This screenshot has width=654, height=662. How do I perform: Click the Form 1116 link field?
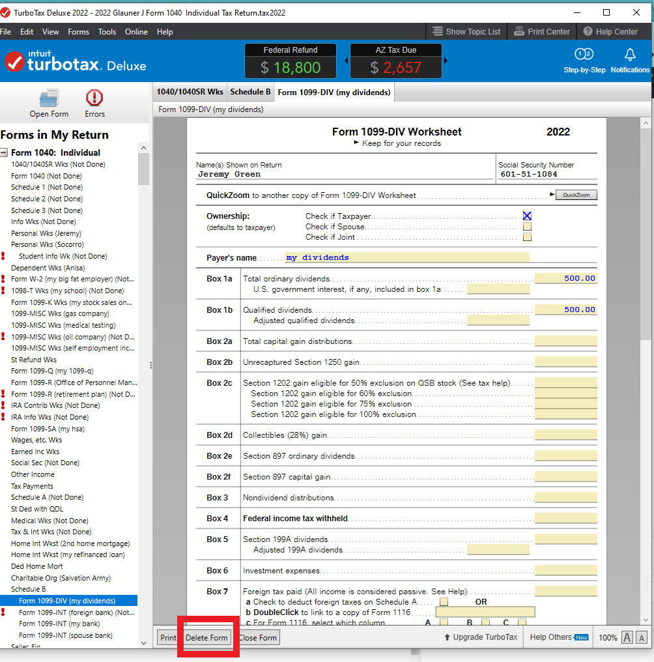485,612
